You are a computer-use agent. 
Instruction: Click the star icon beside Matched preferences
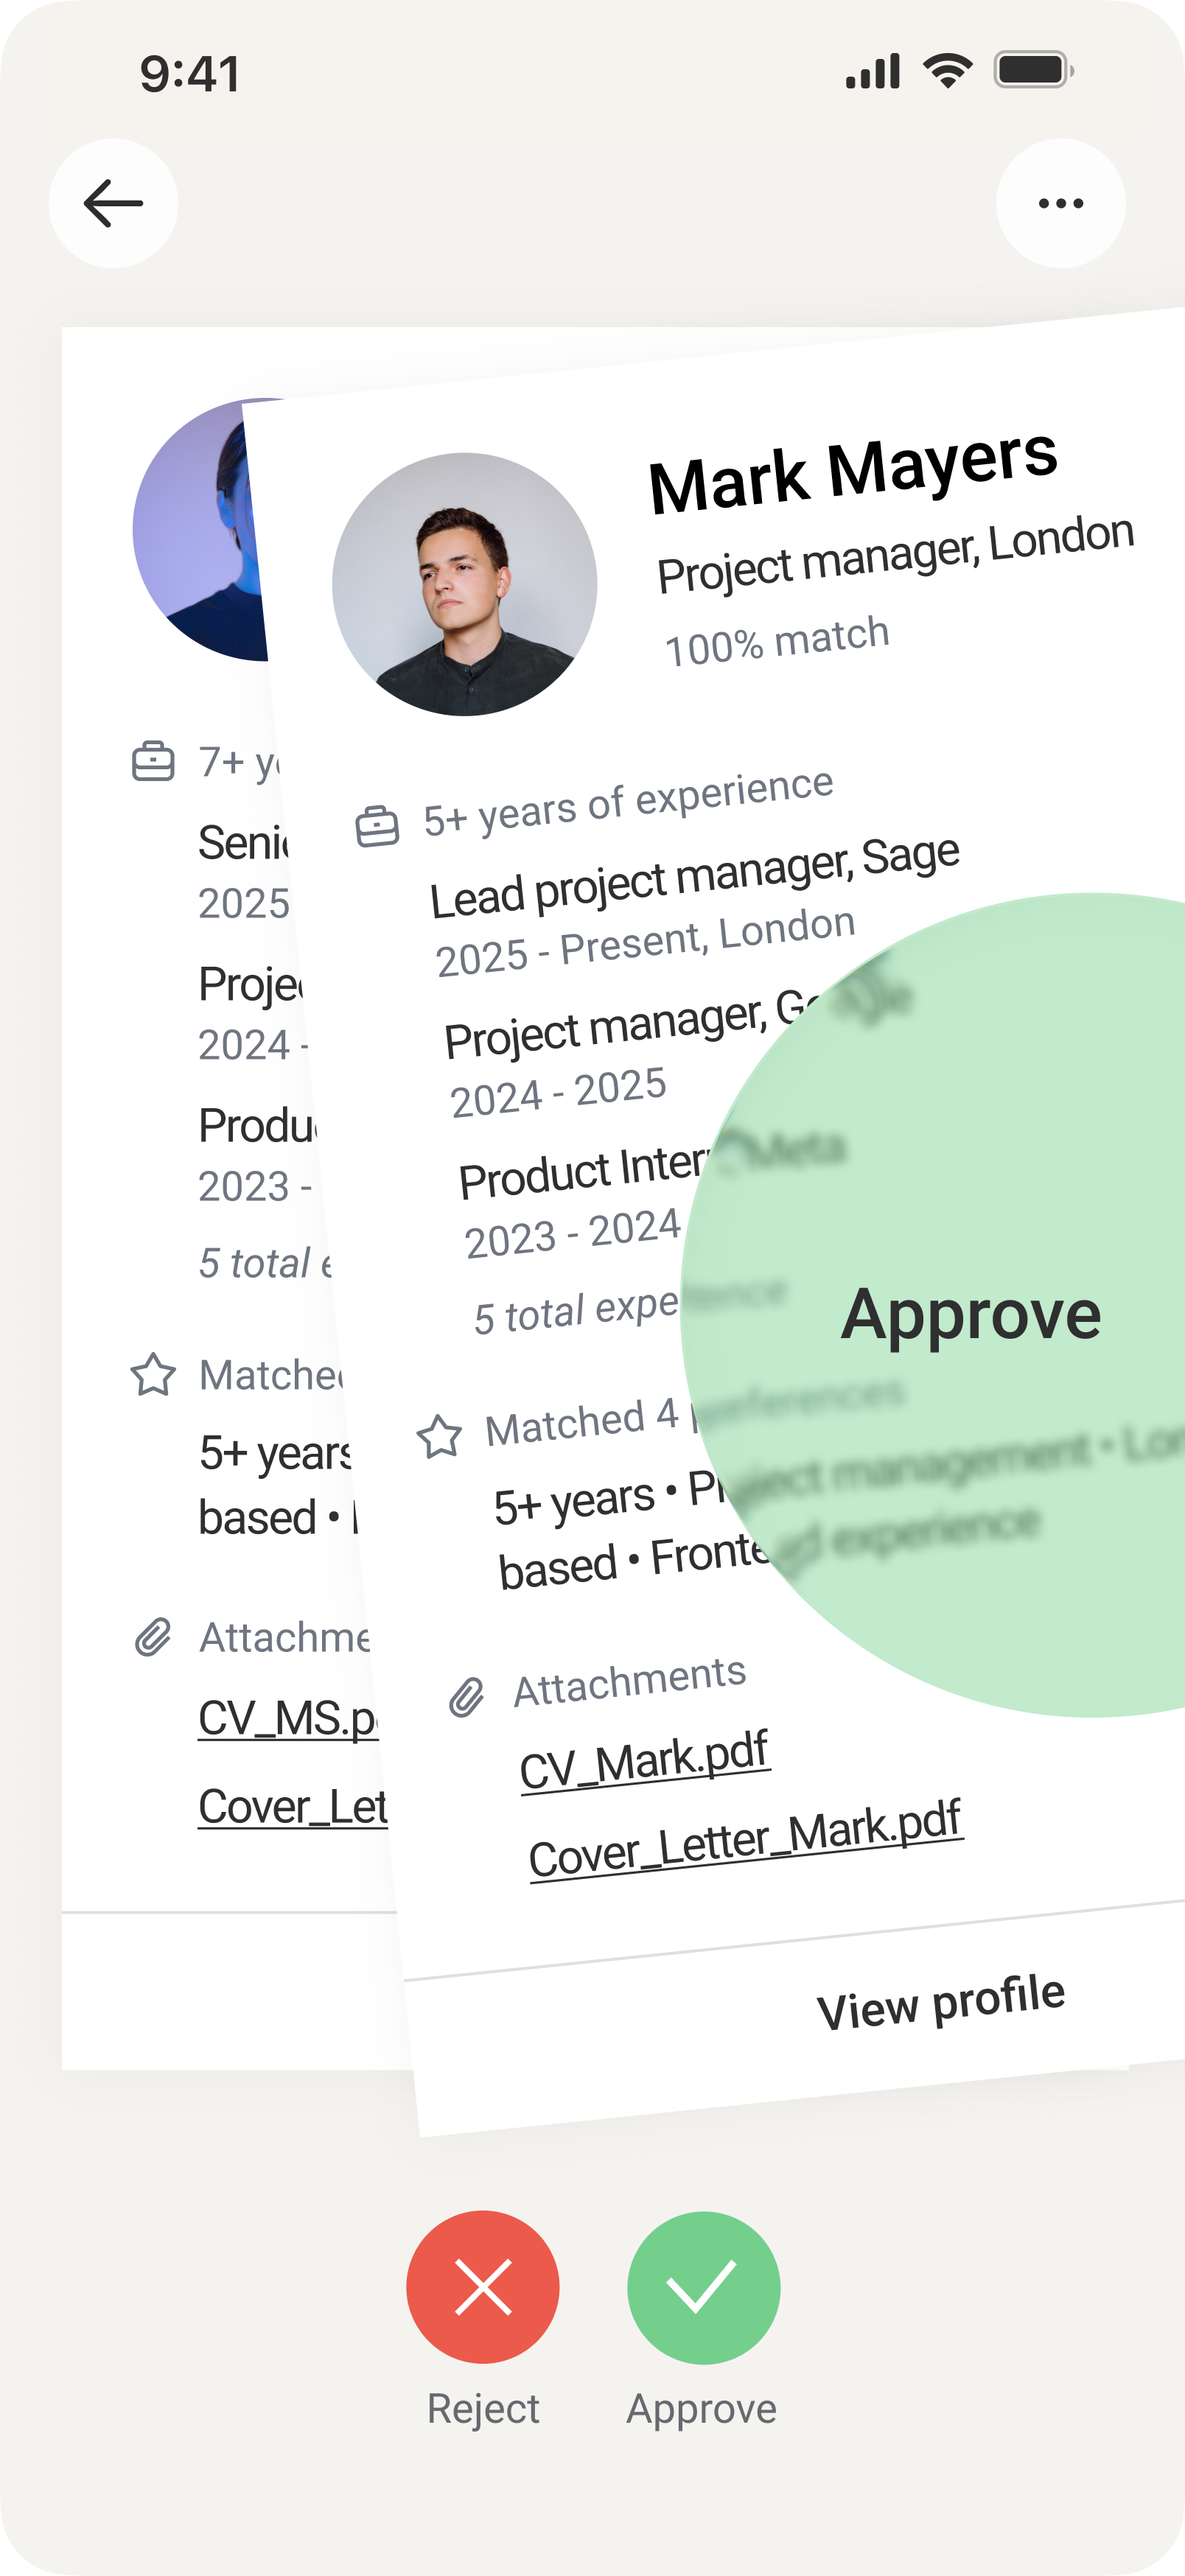tap(439, 1437)
